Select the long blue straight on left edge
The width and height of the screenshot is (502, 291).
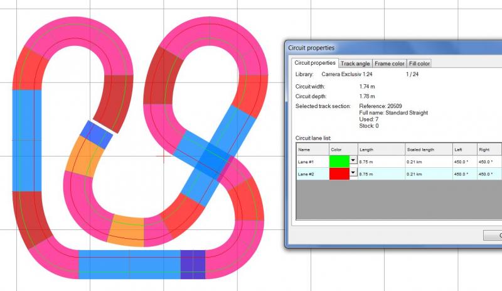[x=27, y=140]
